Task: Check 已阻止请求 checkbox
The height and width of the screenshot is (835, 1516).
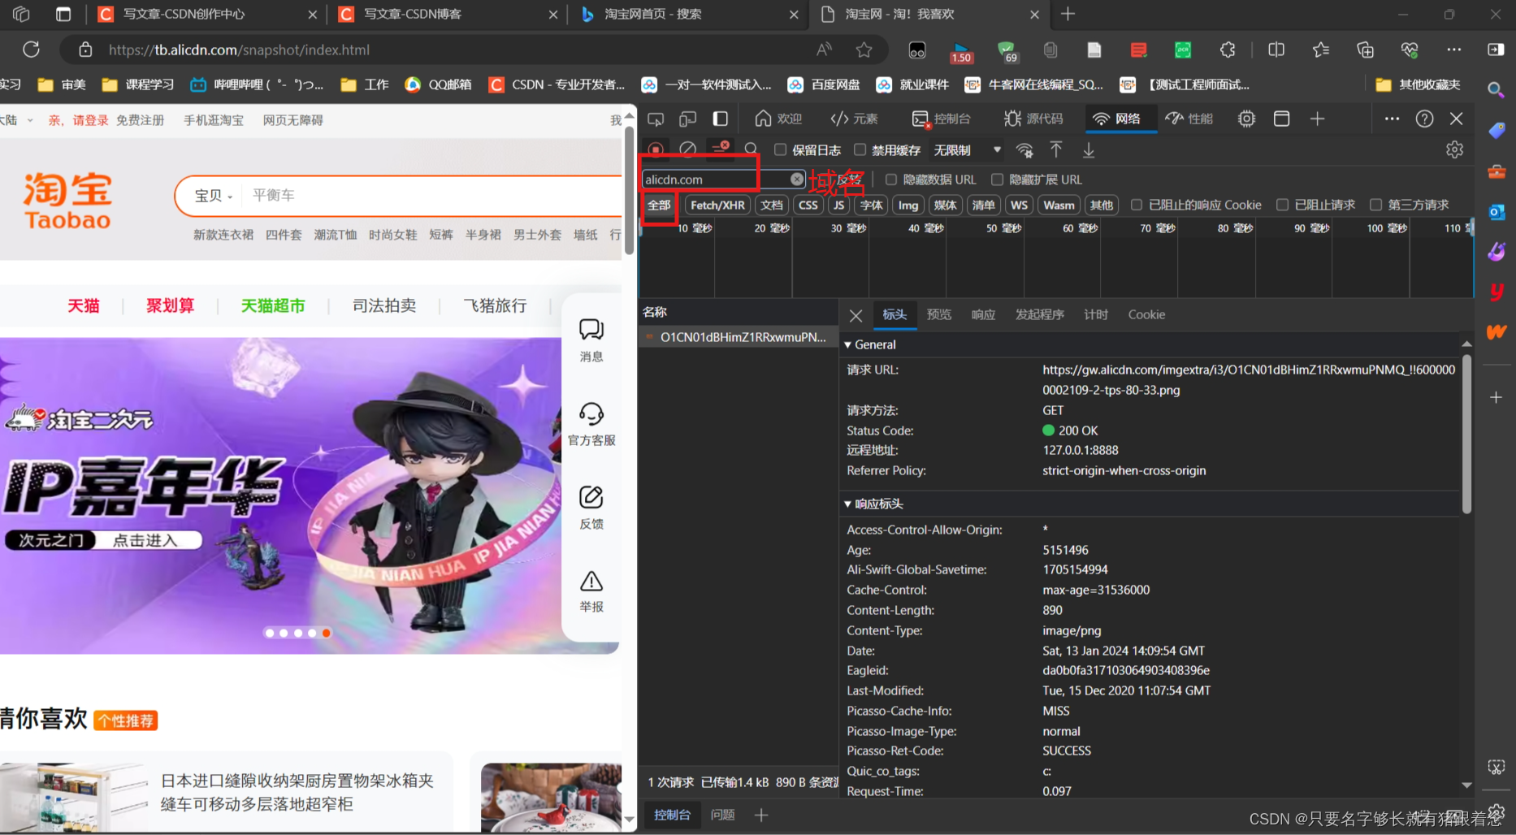Action: point(1282,205)
